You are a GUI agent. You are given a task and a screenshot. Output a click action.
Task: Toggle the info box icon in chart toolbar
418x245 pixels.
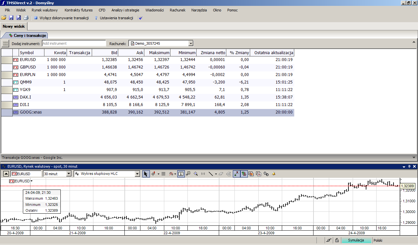[181, 174]
